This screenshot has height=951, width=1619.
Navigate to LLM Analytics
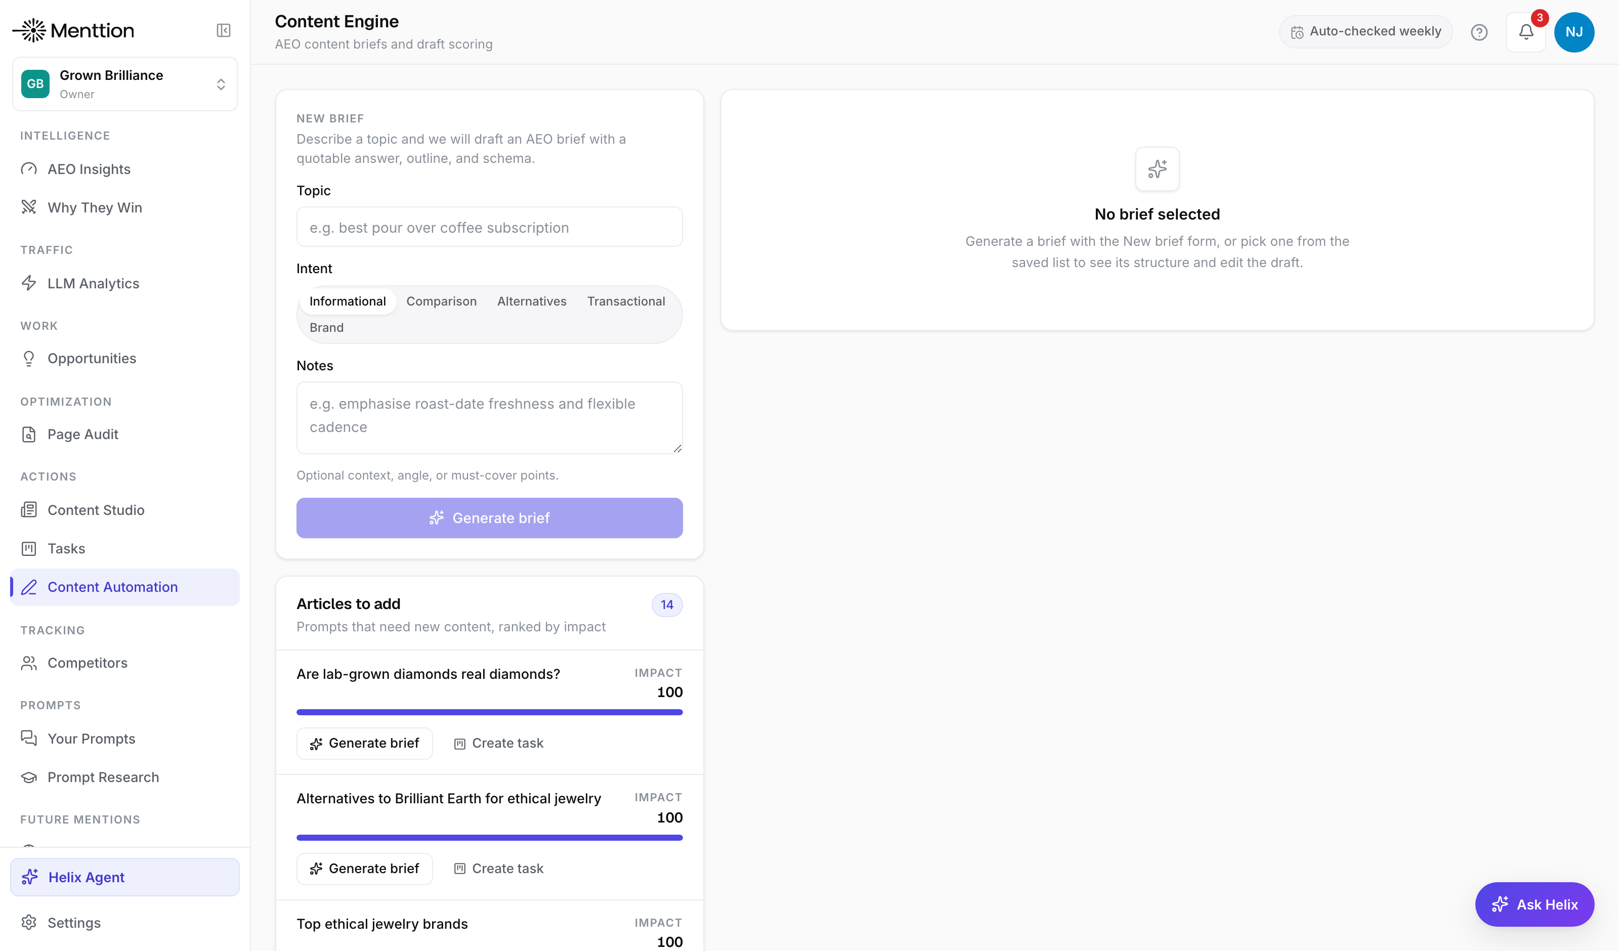click(x=124, y=283)
